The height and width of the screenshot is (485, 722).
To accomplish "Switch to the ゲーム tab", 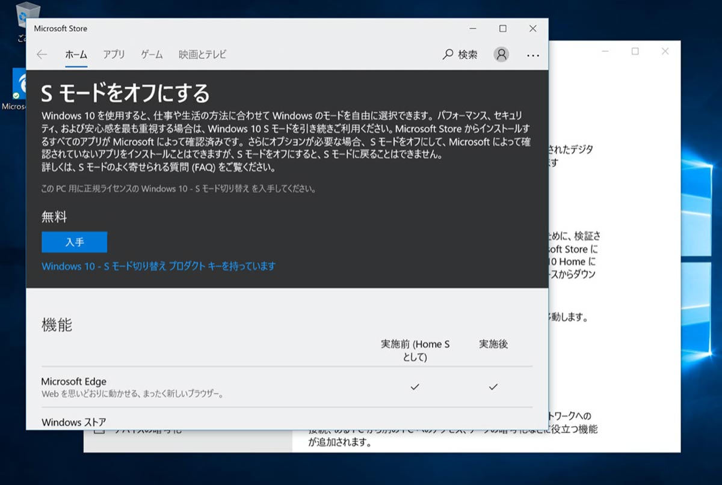I will pos(152,55).
